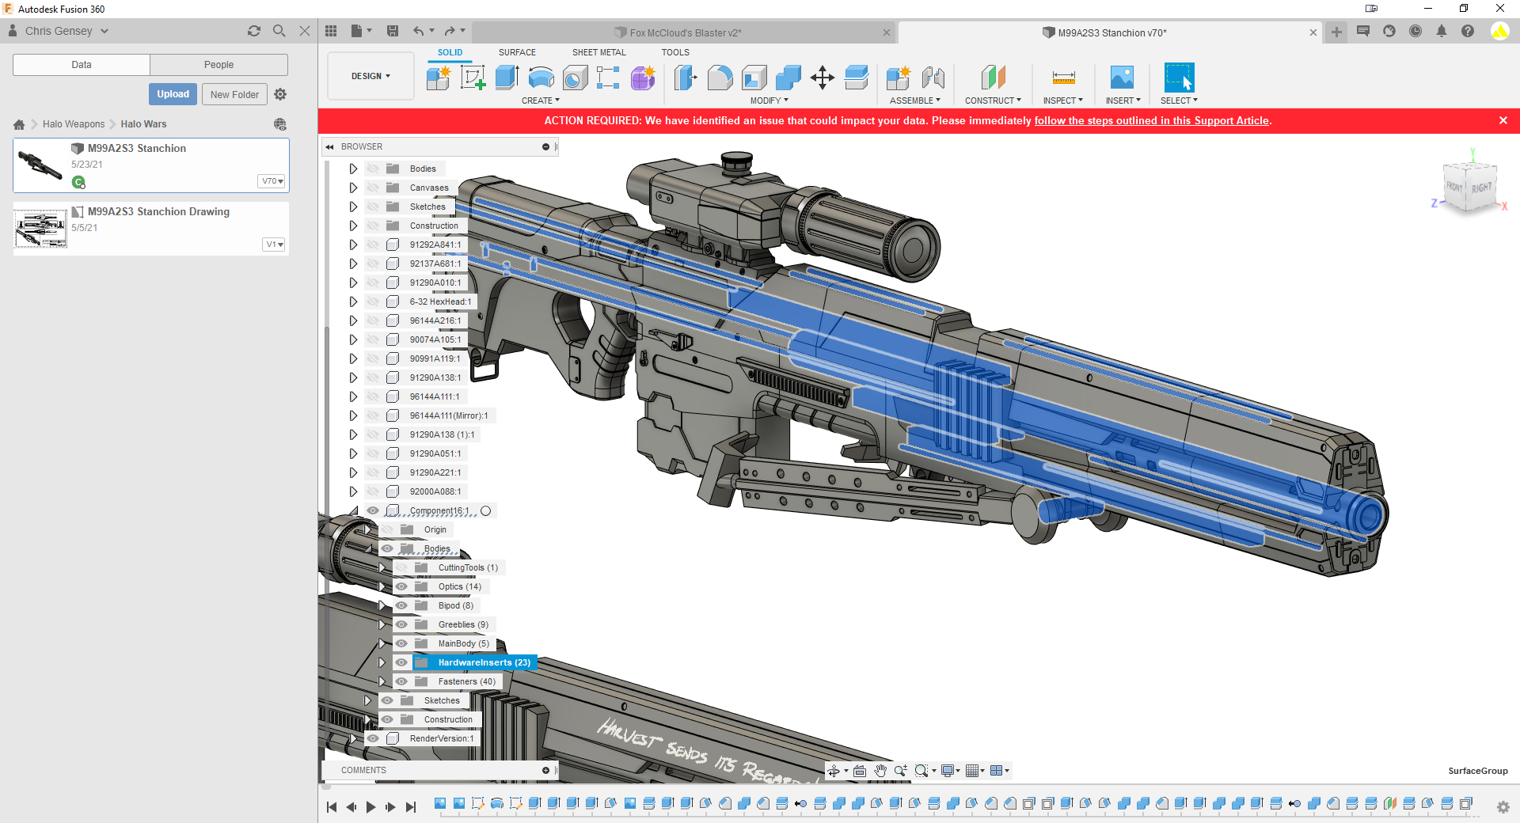Image resolution: width=1520 pixels, height=823 pixels.
Task: Start a Create Sketch
Action: click(x=473, y=78)
